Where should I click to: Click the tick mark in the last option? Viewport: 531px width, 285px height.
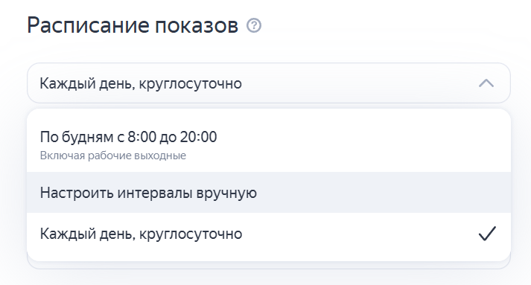(487, 234)
